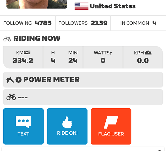The width and height of the screenshot is (166, 151).
Task: Click the odometer icon next to KM
Action: click(x=27, y=52)
